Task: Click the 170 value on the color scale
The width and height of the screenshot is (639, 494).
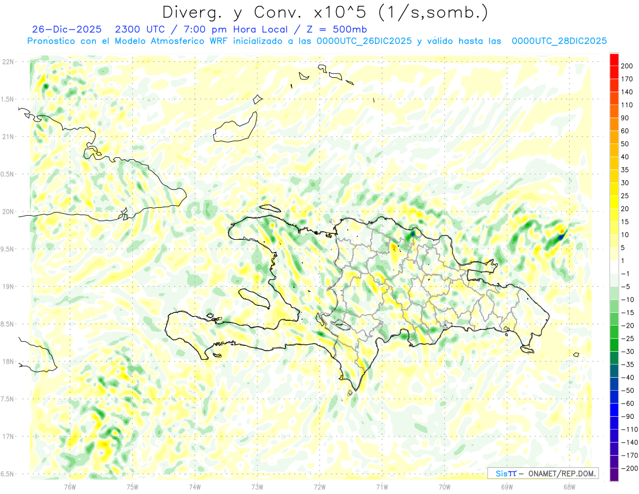Action: click(627, 79)
